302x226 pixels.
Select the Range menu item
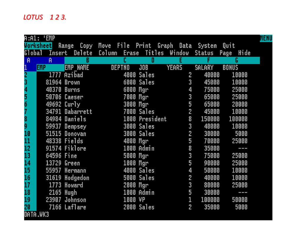66,46
